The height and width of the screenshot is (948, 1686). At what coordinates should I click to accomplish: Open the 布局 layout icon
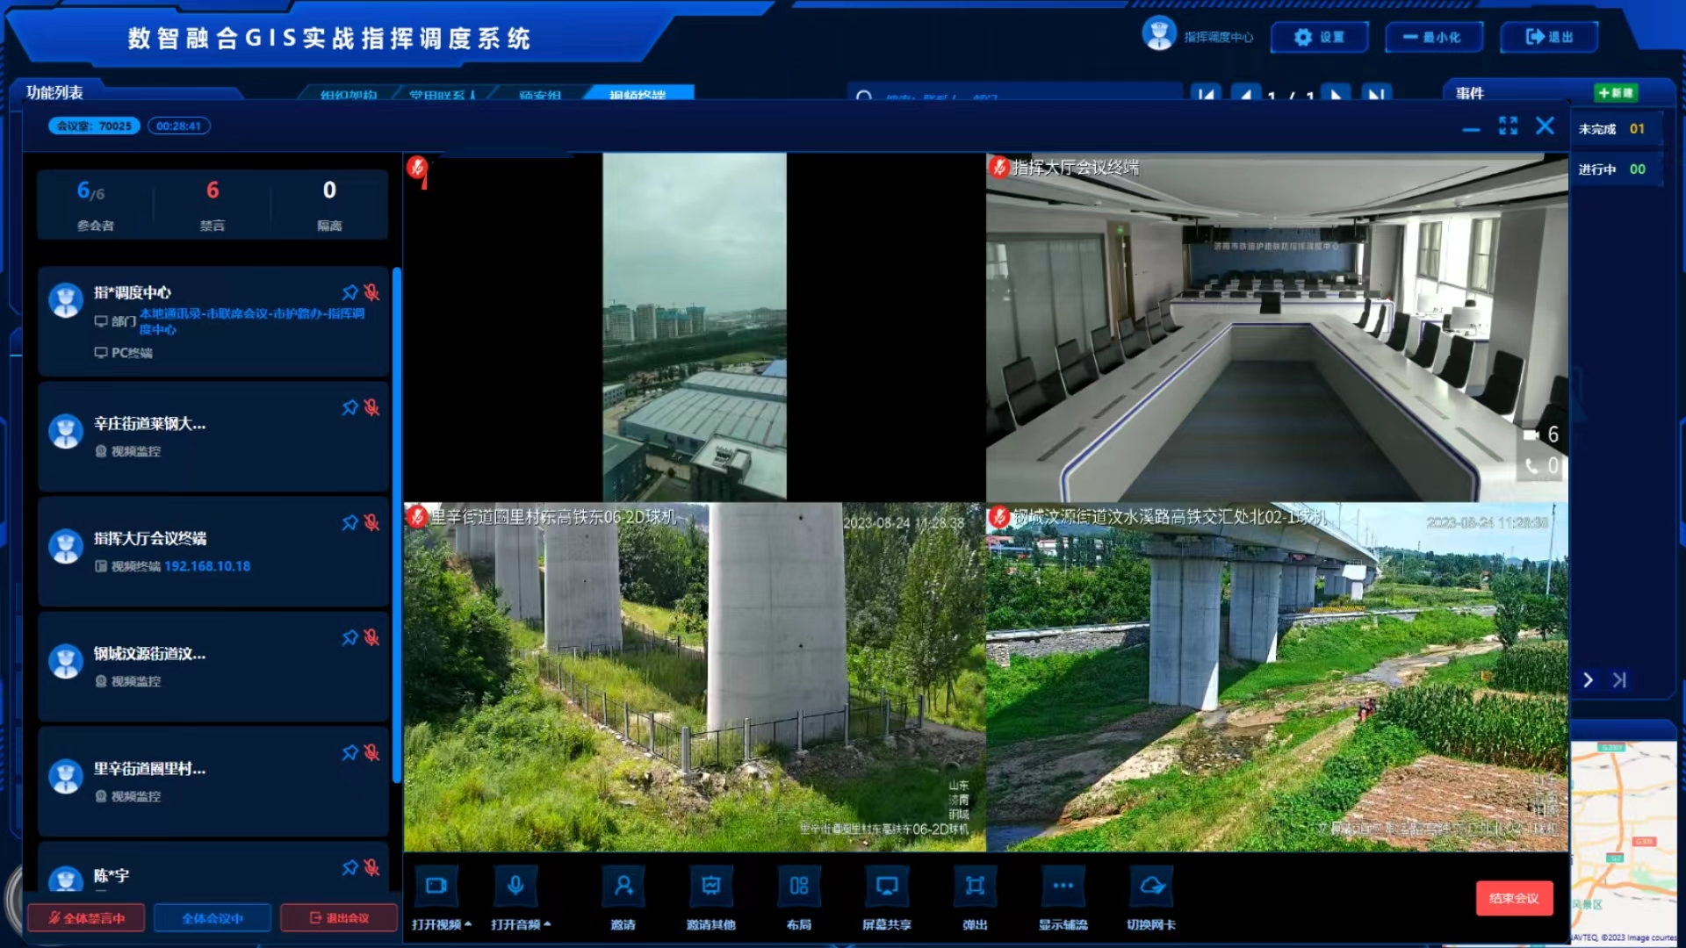coord(798,886)
